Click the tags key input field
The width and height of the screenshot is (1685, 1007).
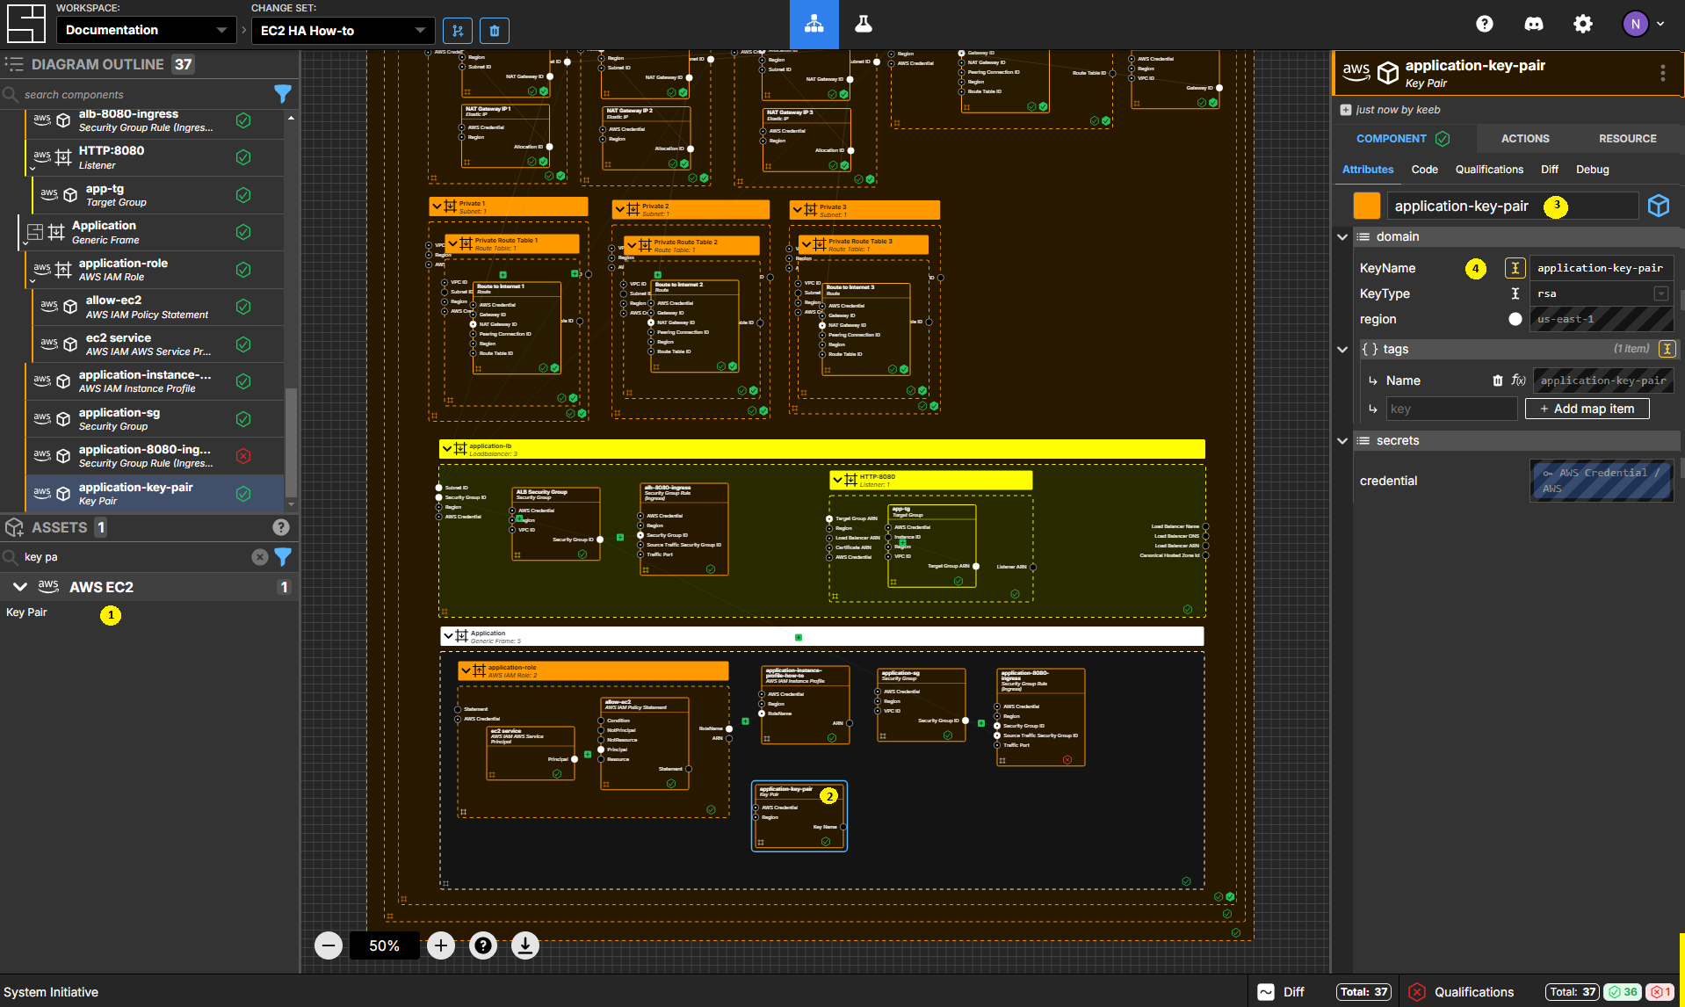(x=1451, y=409)
